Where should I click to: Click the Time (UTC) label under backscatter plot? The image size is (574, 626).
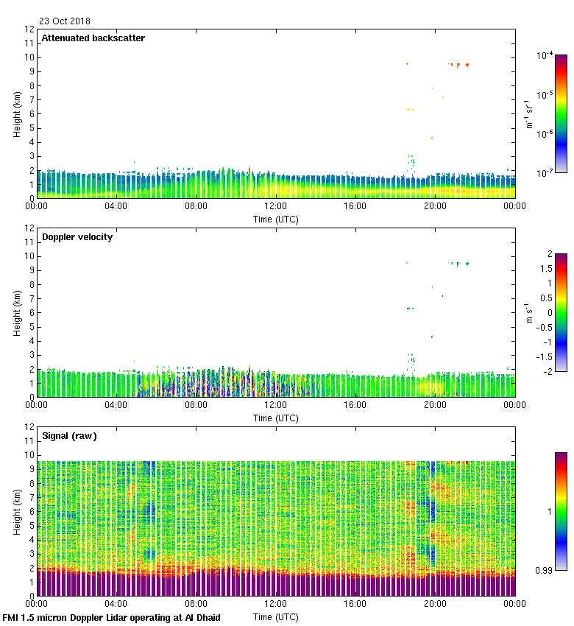pyautogui.click(x=276, y=219)
